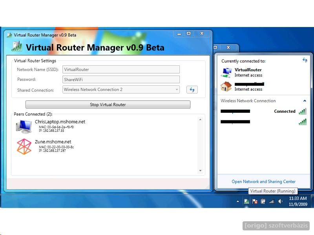Open Action Center flag tray icon

point(255,201)
